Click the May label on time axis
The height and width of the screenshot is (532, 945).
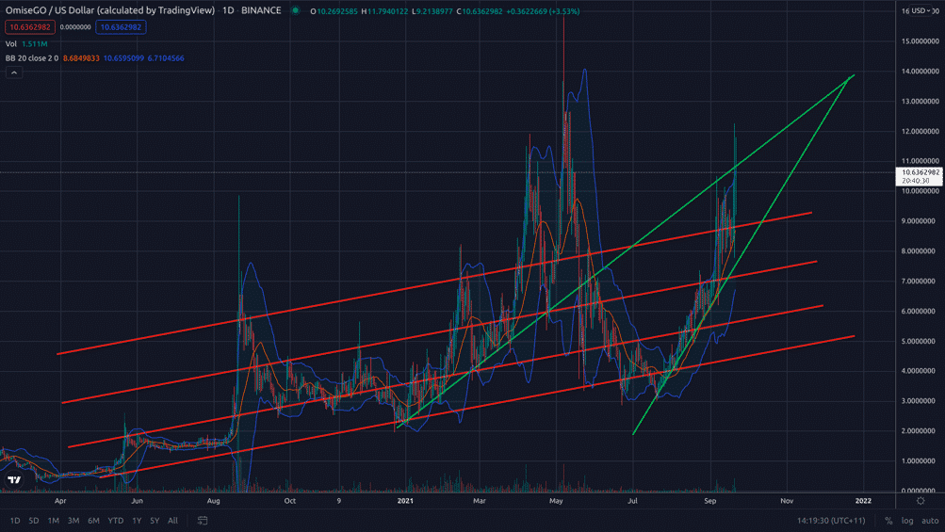pos(556,501)
